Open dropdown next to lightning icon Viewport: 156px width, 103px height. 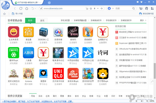98,9
